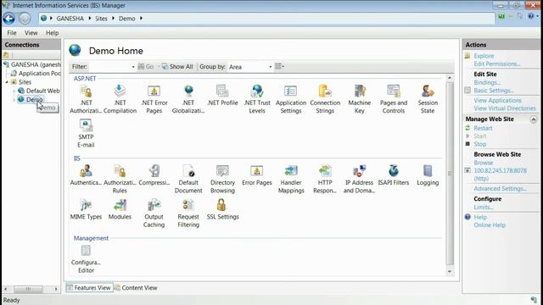Open Handler Mappings feature
Viewport: 543px width, 305px height.
point(291,179)
